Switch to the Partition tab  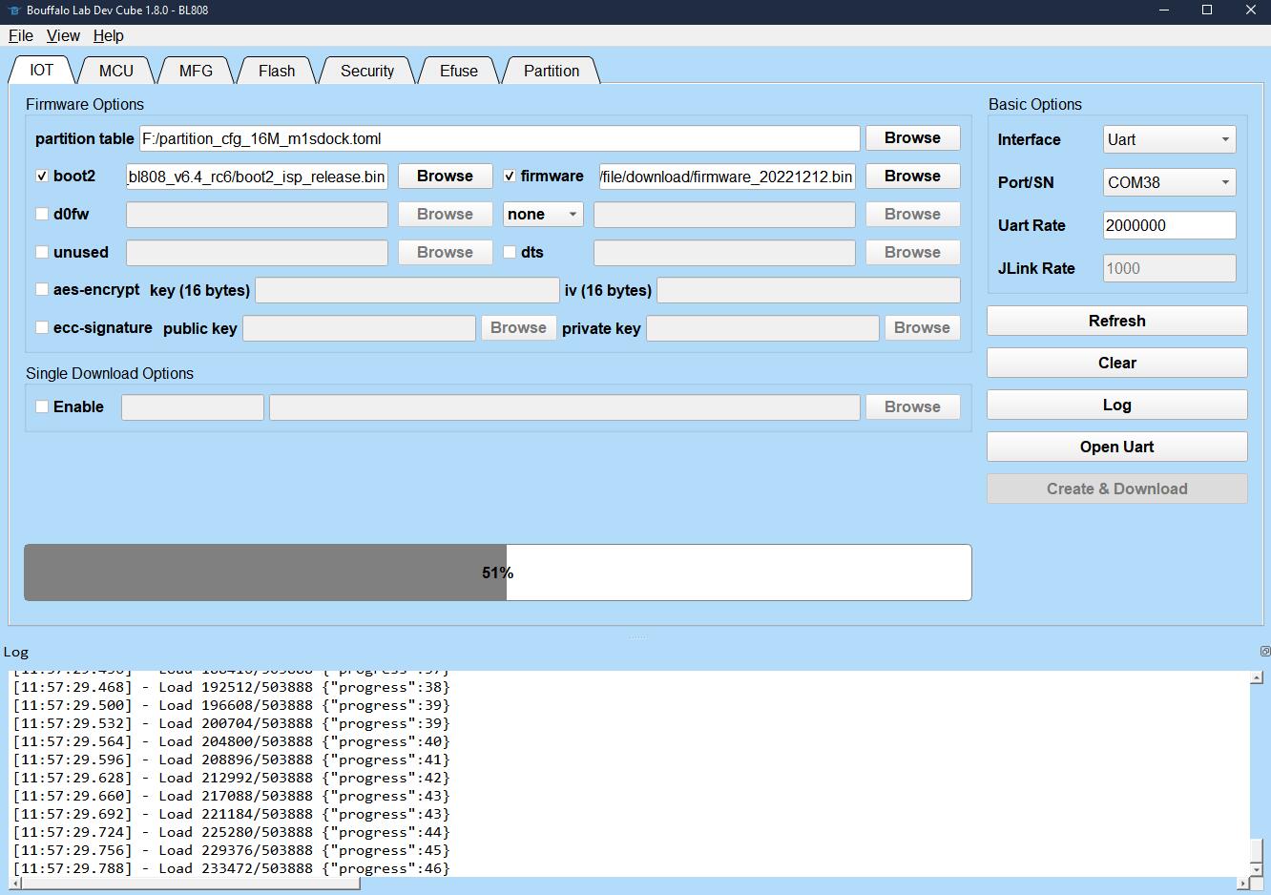pos(552,71)
